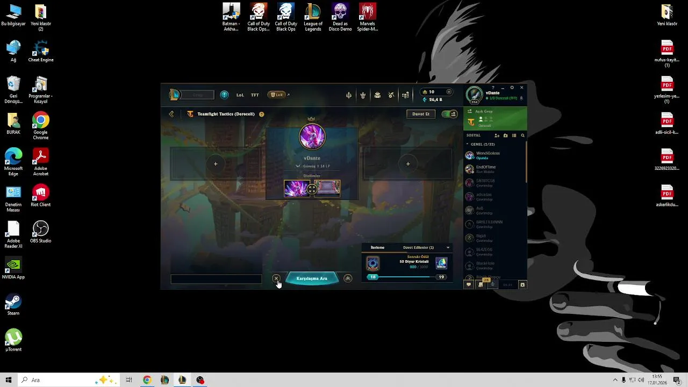Select offline friend adsadas
Screen dimensions: 688x387
(x=494, y=197)
